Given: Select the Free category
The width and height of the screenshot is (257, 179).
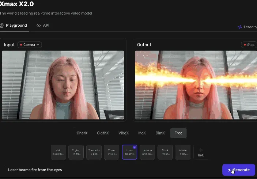Looking at the screenshot, I should pyautogui.click(x=178, y=133).
